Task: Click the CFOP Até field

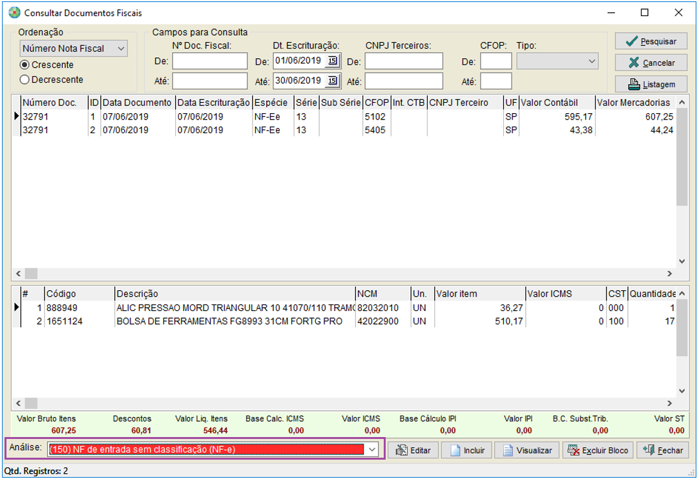Action: [x=496, y=81]
